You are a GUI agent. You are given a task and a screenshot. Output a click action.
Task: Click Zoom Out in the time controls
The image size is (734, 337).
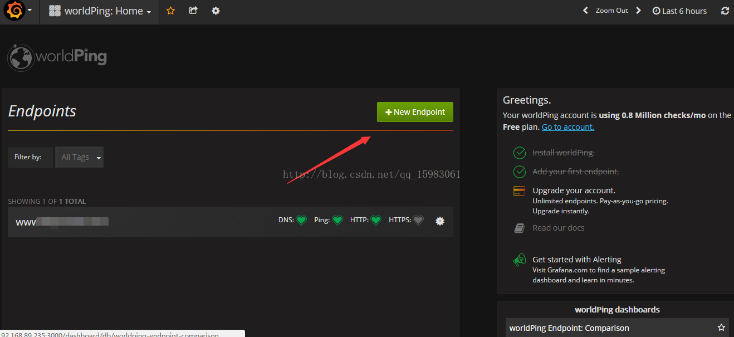pos(611,11)
